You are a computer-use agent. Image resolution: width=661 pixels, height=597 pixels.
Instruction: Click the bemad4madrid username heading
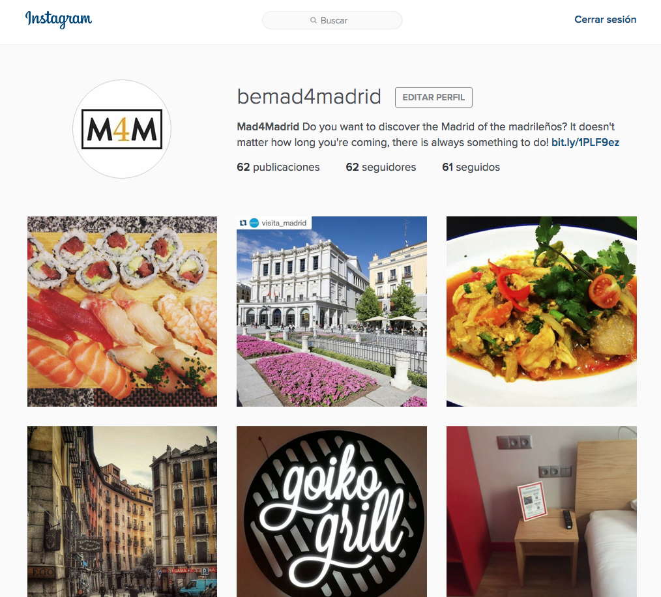pyautogui.click(x=309, y=96)
